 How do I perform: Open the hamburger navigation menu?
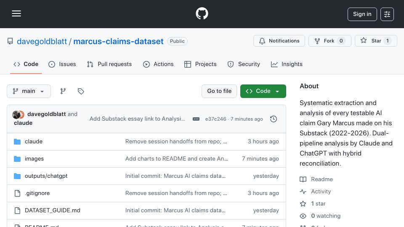[x=16, y=13]
